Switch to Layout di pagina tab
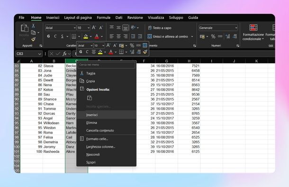 point(78,18)
